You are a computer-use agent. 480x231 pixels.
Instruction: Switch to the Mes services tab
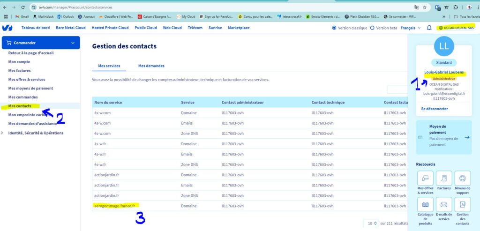point(109,66)
